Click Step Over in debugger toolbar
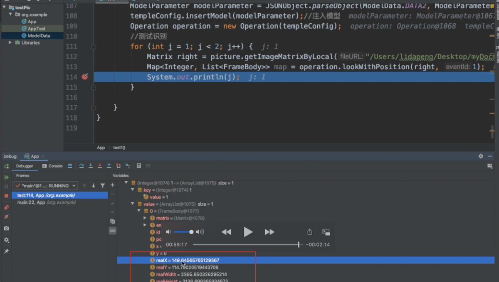The width and height of the screenshot is (499, 282). pos(82,166)
